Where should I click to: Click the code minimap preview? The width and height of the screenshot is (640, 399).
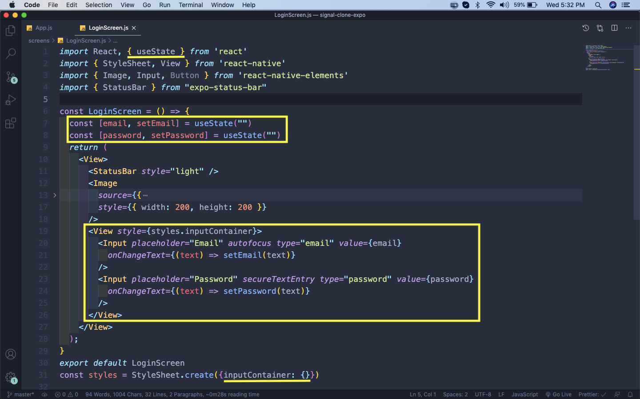pyautogui.click(x=609, y=58)
